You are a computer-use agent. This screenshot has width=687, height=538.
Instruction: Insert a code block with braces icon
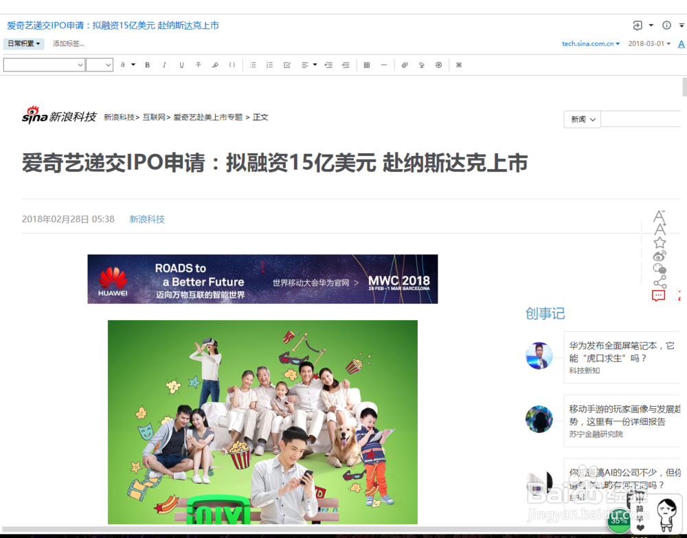(x=232, y=65)
